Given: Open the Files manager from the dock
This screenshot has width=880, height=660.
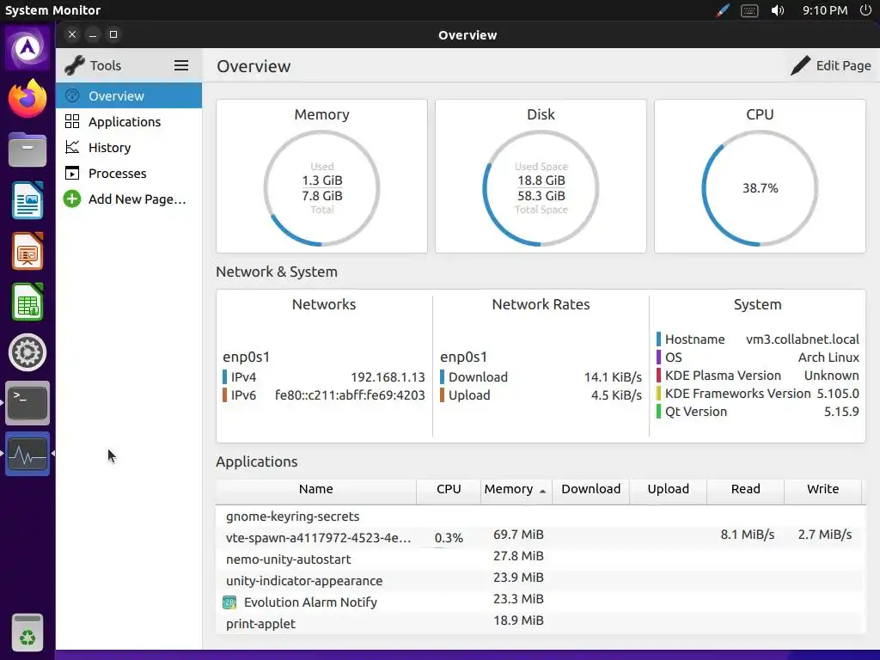Looking at the screenshot, I should (x=27, y=150).
